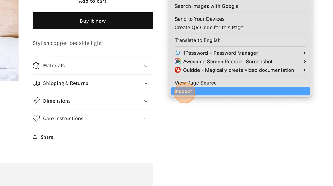Click the Awesome Screen Recorder icon
The width and height of the screenshot is (333, 186).
pyautogui.click(x=178, y=62)
